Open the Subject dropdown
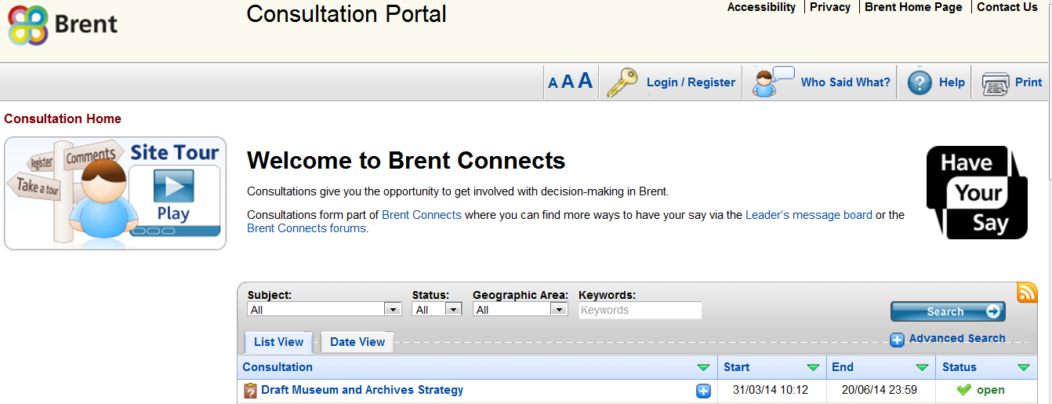Image resolution: width=1052 pixels, height=404 pixels. coord(325,310)
